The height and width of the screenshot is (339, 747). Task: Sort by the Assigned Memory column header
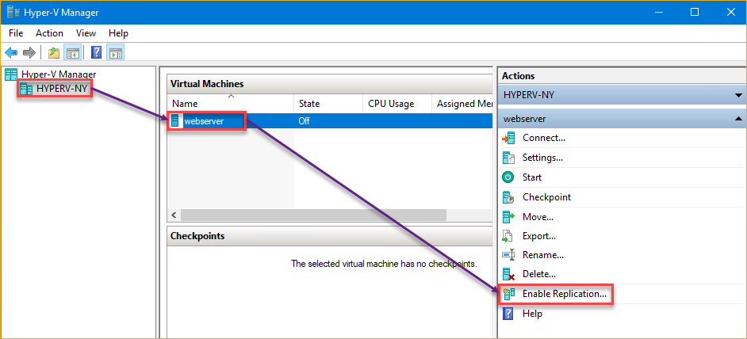click(x=462, y=103)
